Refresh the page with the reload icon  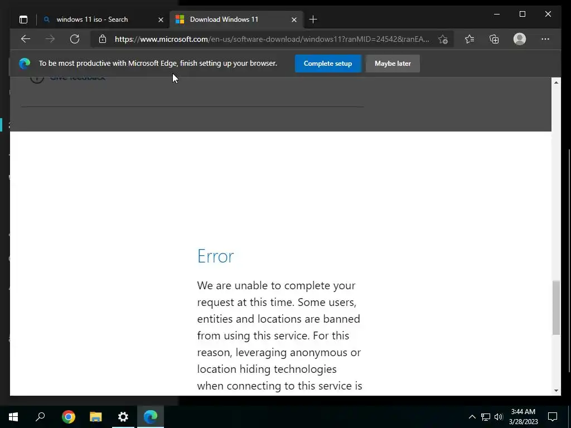coord(75,39)
